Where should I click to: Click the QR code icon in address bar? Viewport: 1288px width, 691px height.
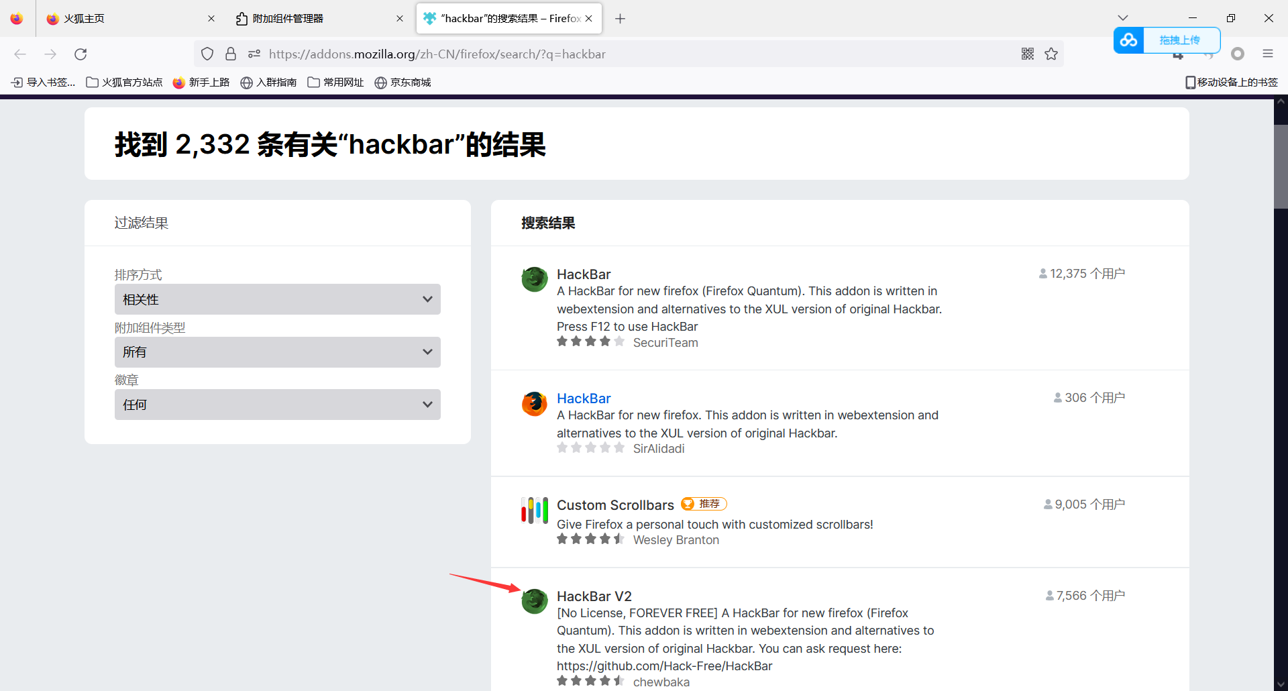pos(1028,54)
